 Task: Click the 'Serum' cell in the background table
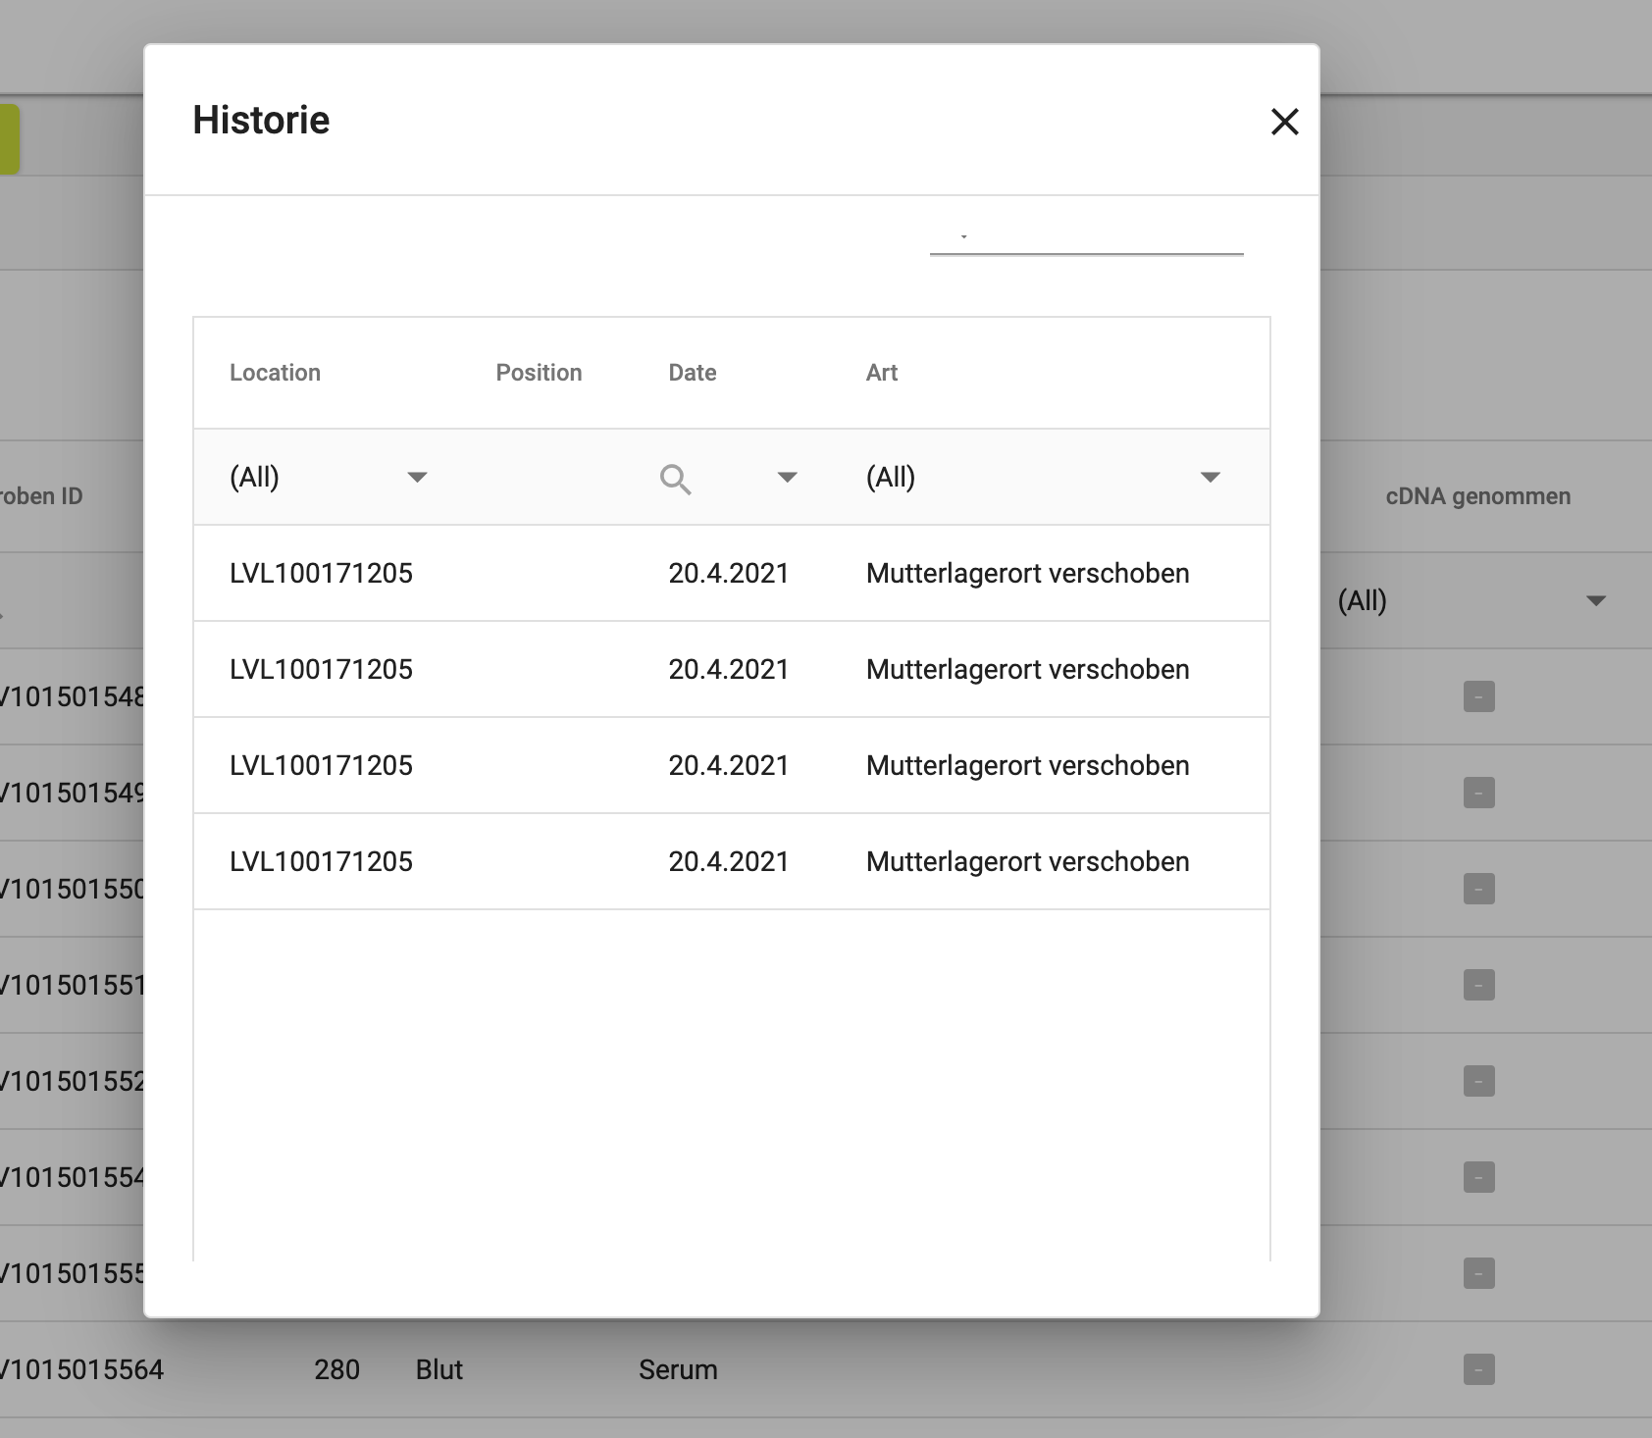coord(678,1369)
